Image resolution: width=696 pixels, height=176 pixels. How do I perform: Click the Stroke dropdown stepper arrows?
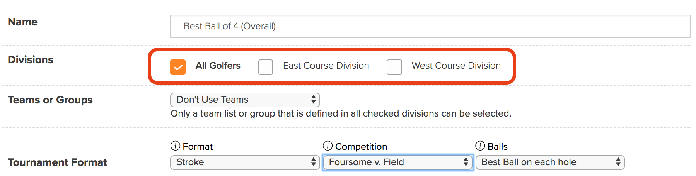point(314,162)
